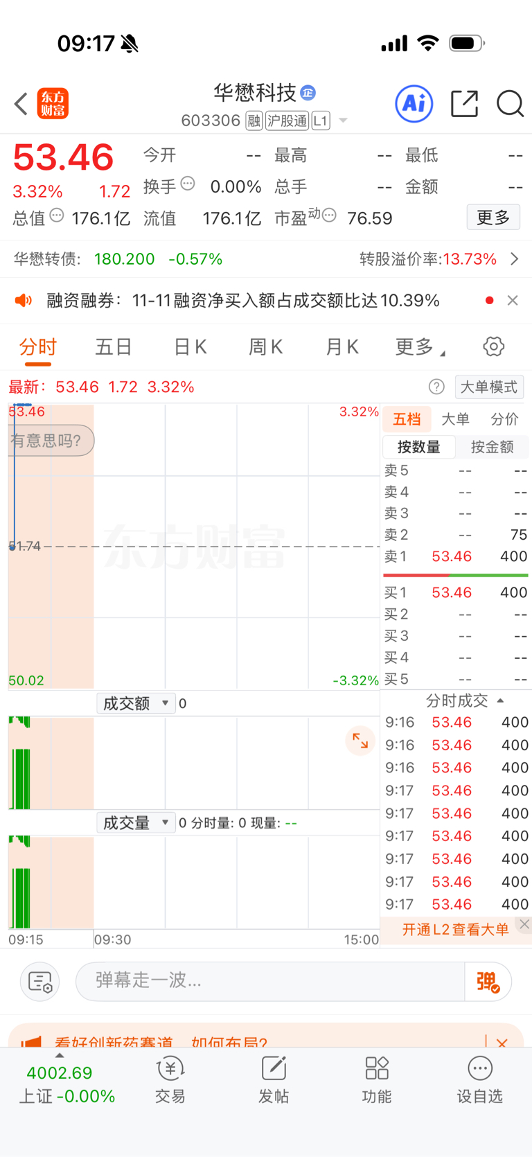The width and height of the screenshot is (532, 1157).
Task: Tap info icon next to 总值
Action: 57,215
